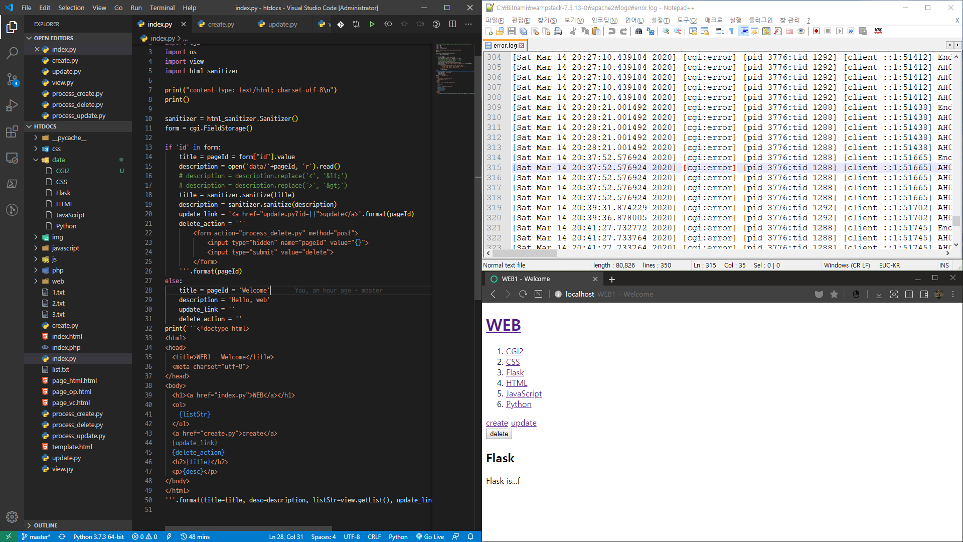Toggle Notepad++ word wrap toolbar button
Viewport: 963px width, 542px height.
tap(720, 31)
